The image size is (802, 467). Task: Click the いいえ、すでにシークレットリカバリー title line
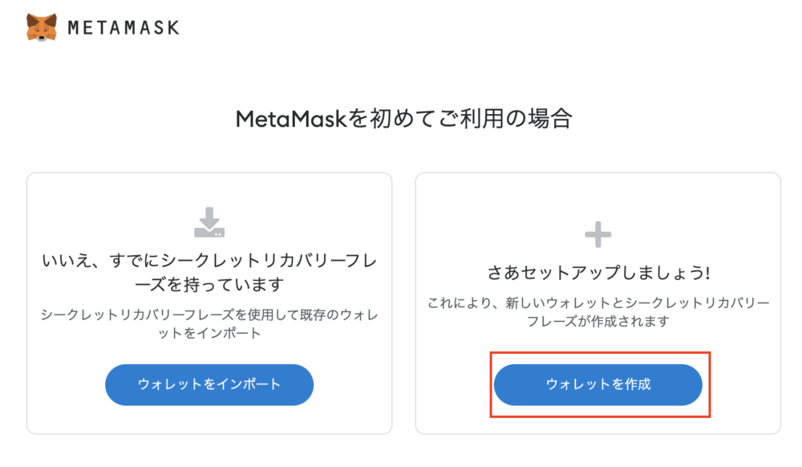(209, 262)
